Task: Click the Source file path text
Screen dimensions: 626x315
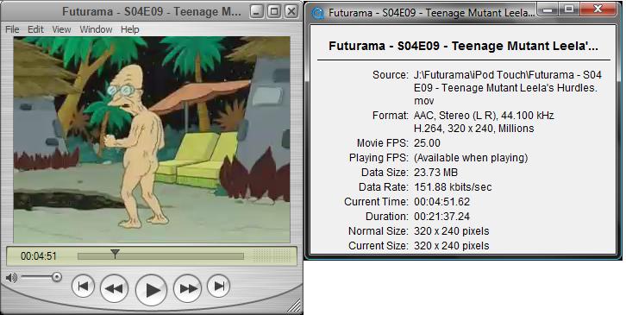Action: [507, 88]
